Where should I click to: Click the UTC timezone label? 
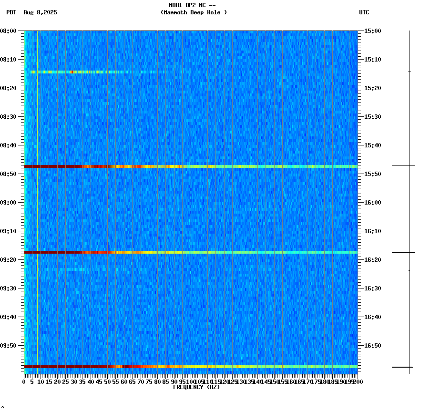point(365,13)
